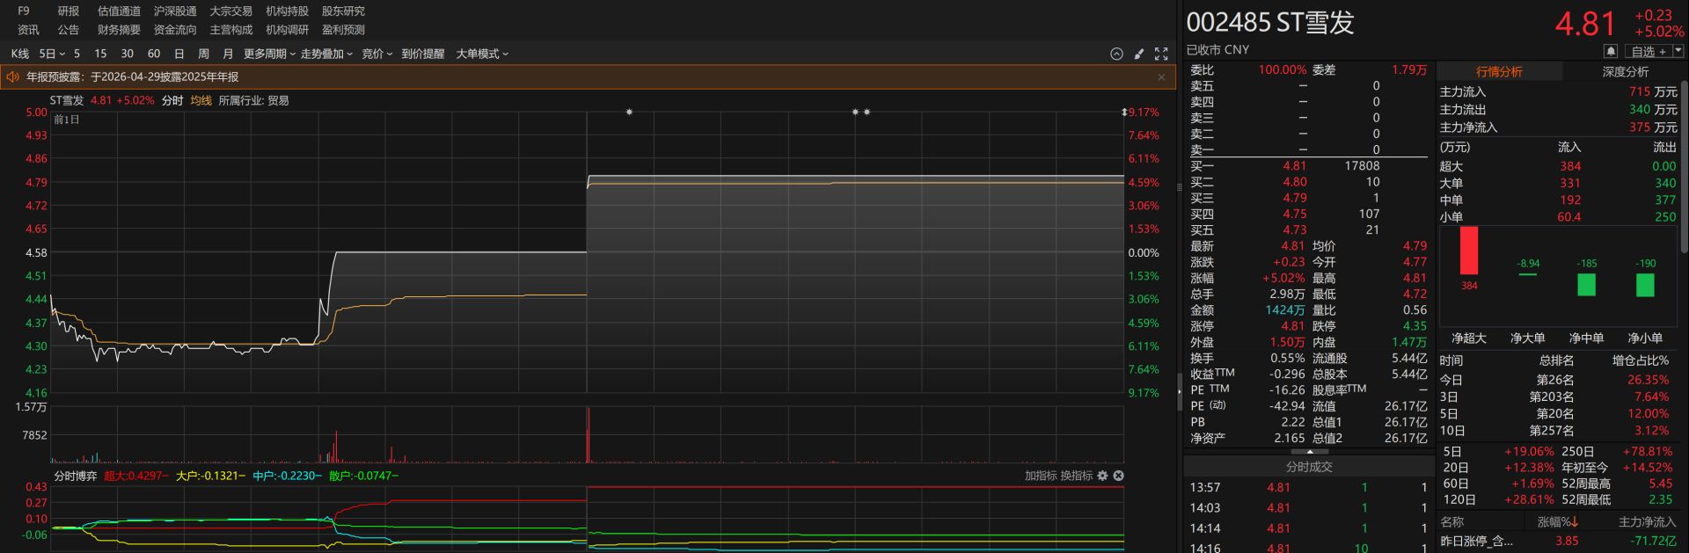Switch to the 深度分析 tab
Viewport: 1689px width, 553px height.
click(x=1625, y=71)
